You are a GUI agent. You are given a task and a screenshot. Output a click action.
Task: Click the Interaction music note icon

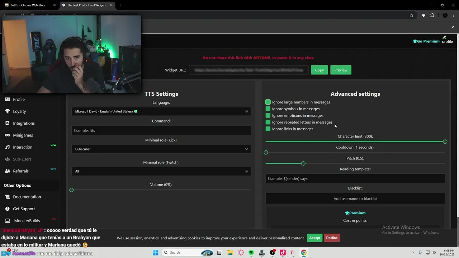point(7,147)
